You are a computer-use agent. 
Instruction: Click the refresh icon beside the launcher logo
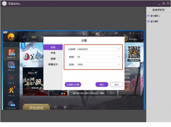[24, 37]
